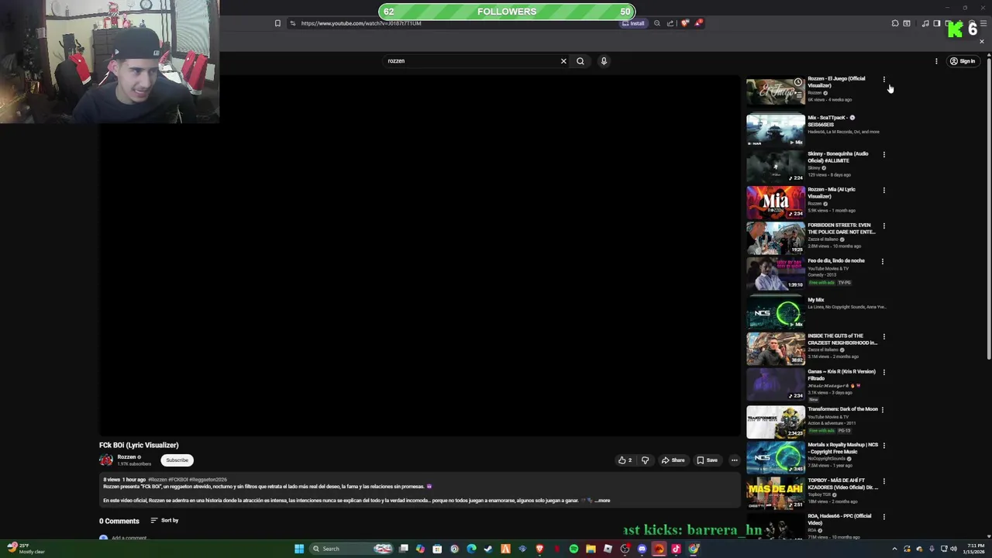The image size is (992, 558).
Task: Open File Explorer from the taskbar
Action: click(591, 549)
